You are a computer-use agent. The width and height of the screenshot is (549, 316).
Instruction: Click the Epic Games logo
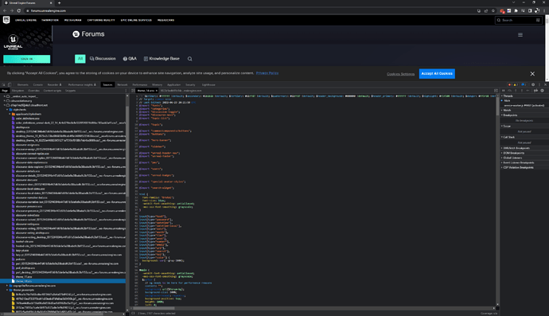tap(6, 20)
